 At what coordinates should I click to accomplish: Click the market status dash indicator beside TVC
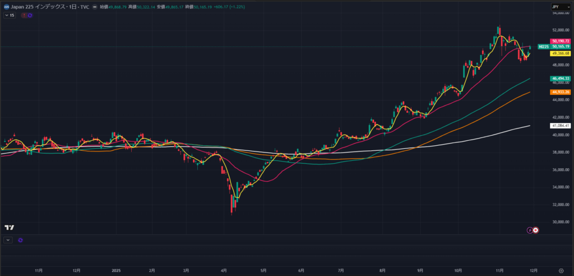[95, 7]
